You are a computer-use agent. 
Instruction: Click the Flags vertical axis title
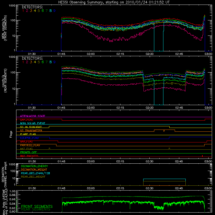(11, 134)
